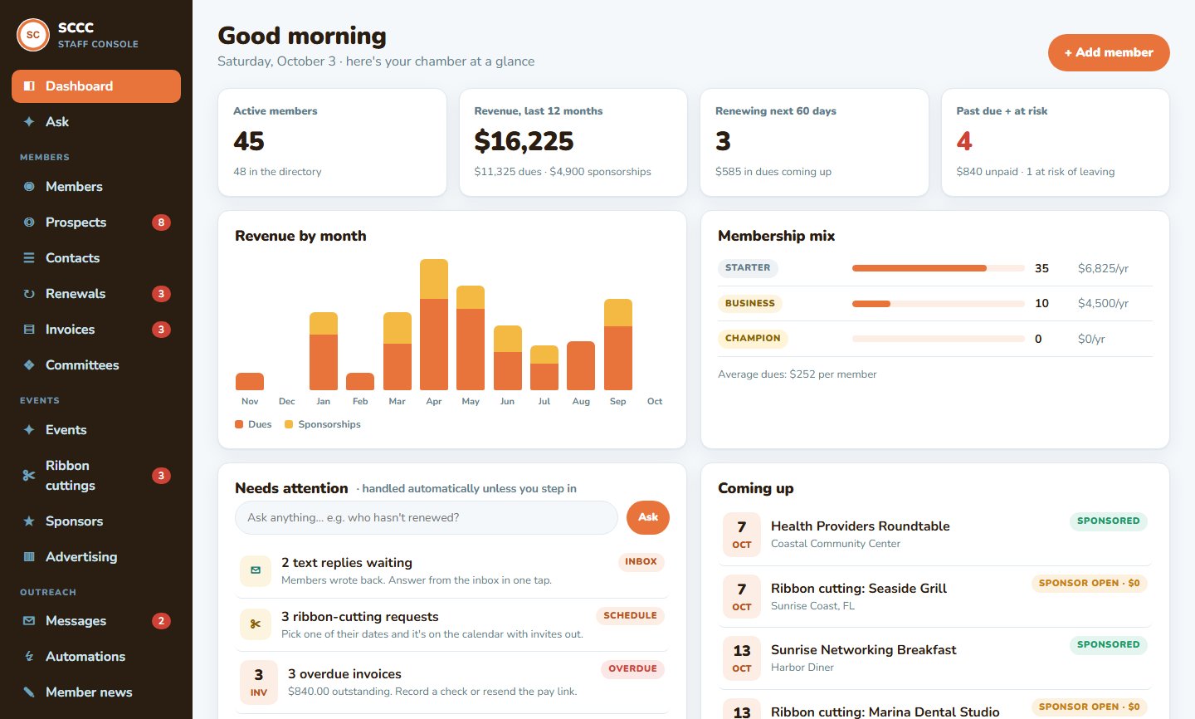This screenshot has width=1195, height=719.
Task: Click envelope icon beside 2 text replies waiting
Action: point(256,570)
